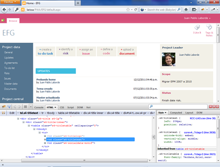Screen dimensions: 220x167
Task: Open the Layout side tab
Action: pos(189,113)
